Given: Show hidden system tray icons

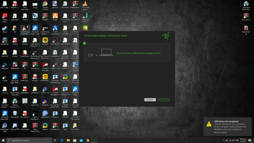Looking at the screenshot, I should (224, 140).
